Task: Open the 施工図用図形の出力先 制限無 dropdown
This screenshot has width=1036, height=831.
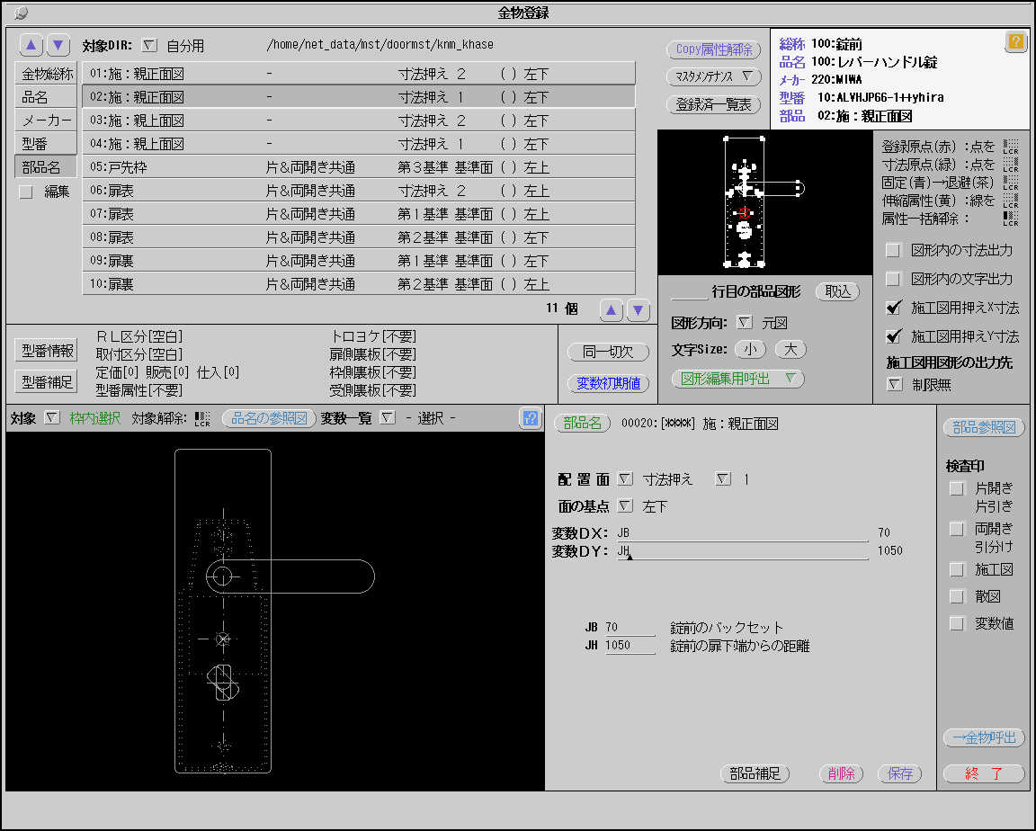Action: tap(894, 384)
